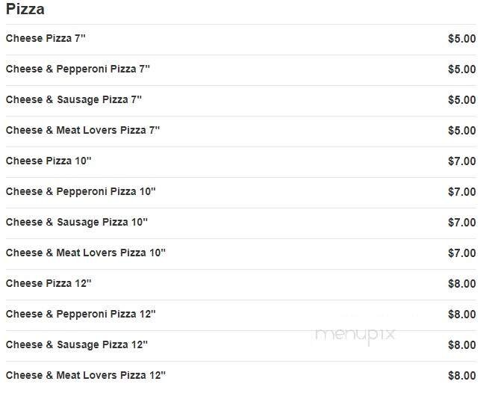Choose Cheese & Pepperoni Pizza 12"
The width and height of the screenshot is (489, 396).
(x=81, y=314)
